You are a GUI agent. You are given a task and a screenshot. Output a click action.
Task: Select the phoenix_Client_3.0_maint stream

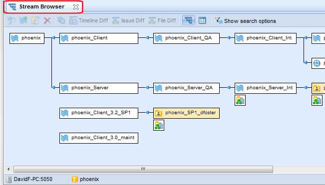click(99, 138)
